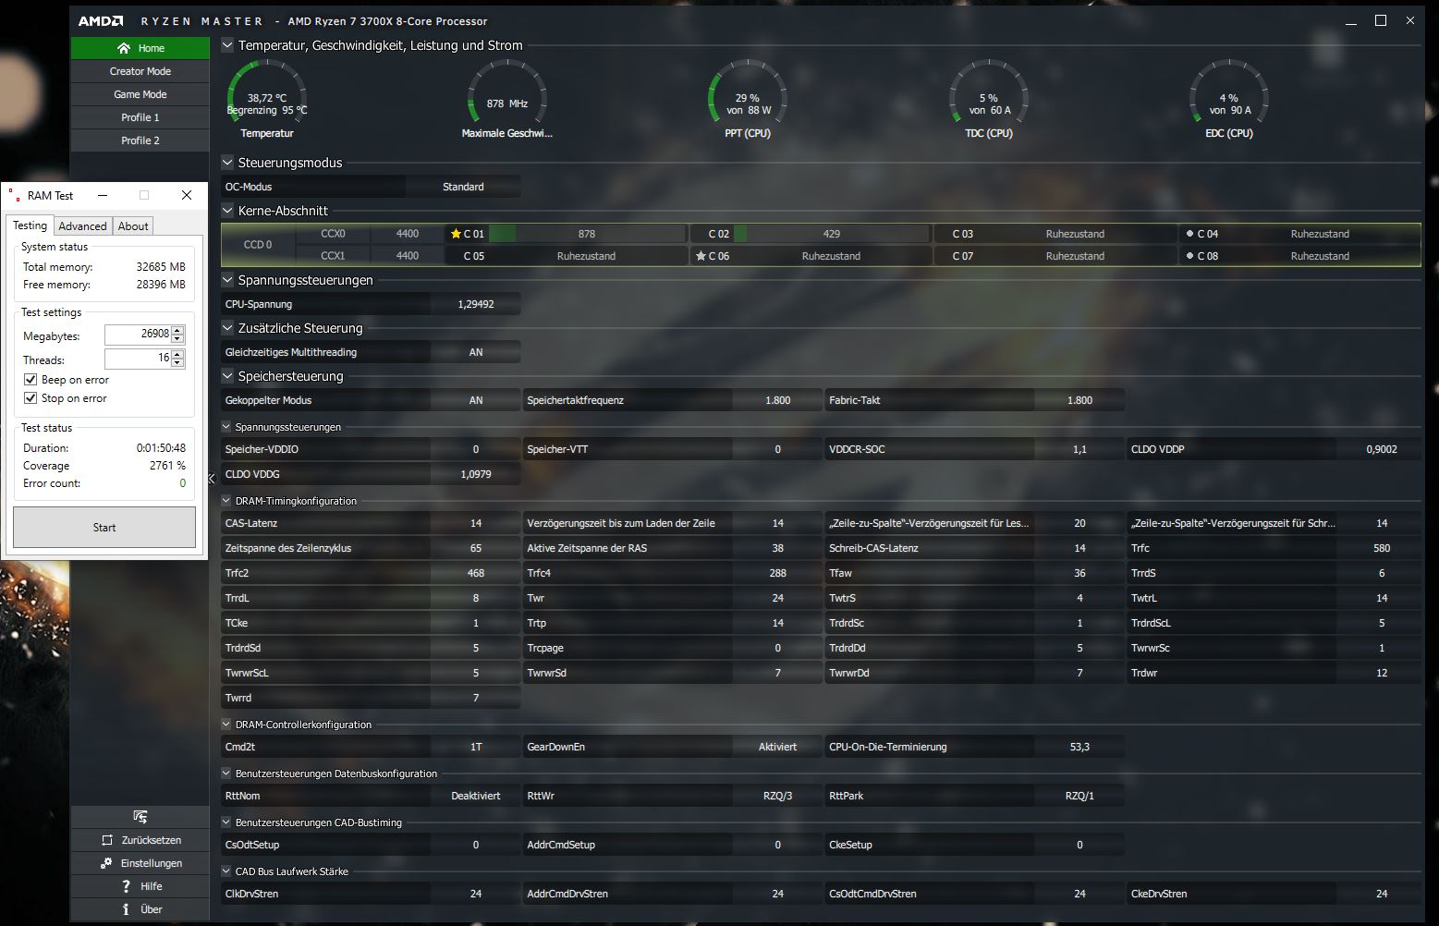The width and height of the screenshot is (1439, 926).
Task: Click the GearDownEn Aktiviert value
Action: (778, 747)
